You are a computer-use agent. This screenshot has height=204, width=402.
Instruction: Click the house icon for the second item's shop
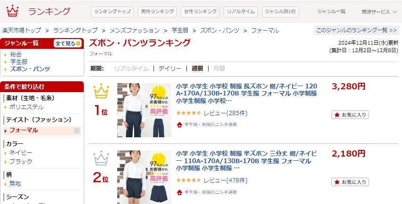(x=179, y=192)
